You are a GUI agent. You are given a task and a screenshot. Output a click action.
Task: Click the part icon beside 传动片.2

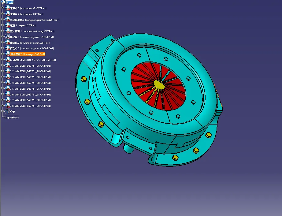[x=7, y=43]
